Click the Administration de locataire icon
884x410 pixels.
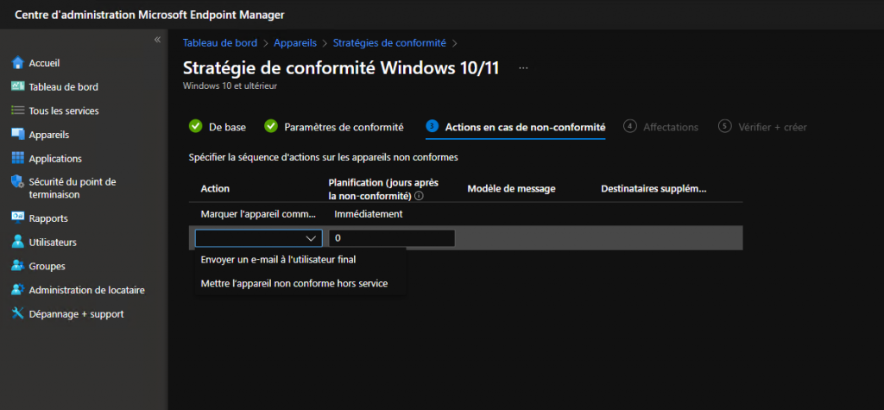click(x=18, y=290)
